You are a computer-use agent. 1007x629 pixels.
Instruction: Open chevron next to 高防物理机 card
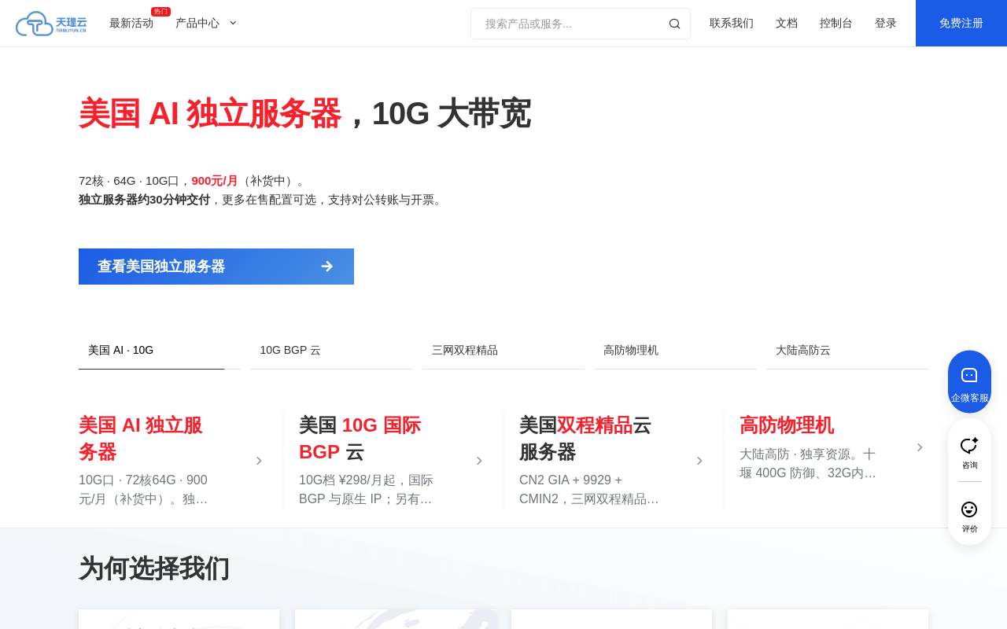[920, 447]
